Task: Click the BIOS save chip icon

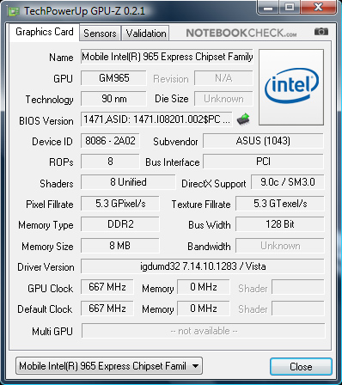Action: coord(243,119)
